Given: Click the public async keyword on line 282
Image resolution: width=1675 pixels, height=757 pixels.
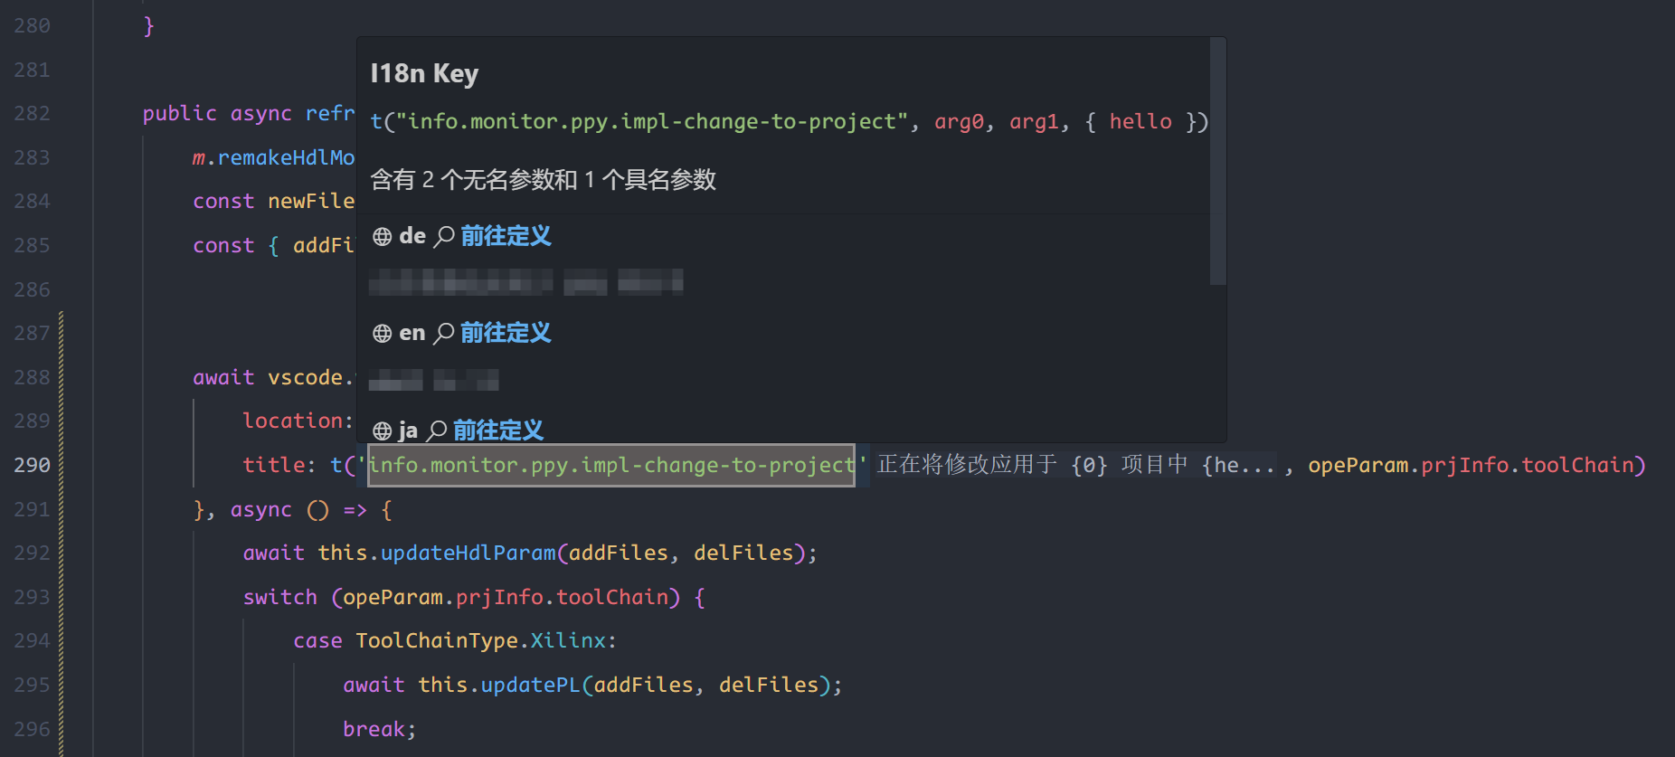Looking at the screenshot, I should pos(217,114).
